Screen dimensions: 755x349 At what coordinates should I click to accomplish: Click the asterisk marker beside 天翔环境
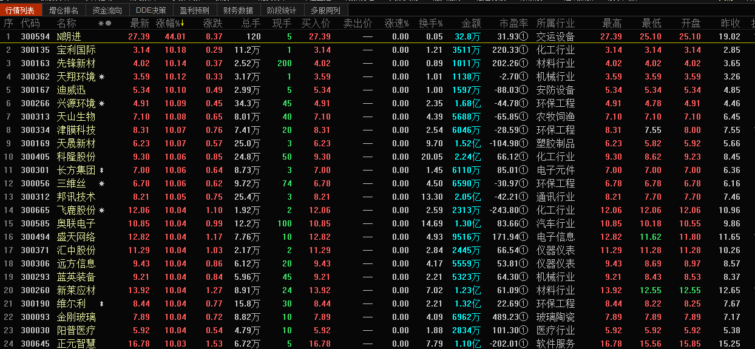101,77
